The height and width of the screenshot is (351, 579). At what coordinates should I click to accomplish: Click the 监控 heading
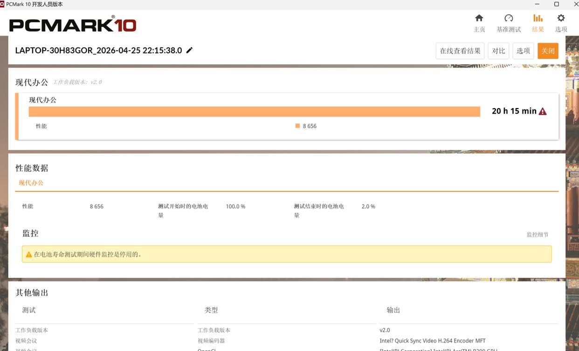click(x=30, y=233)
